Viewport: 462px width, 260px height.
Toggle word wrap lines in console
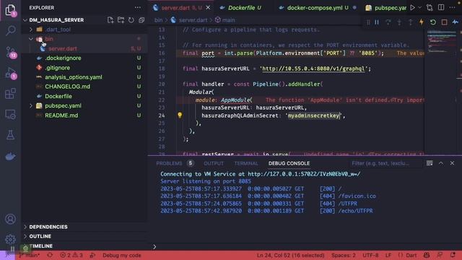click(x=430, y=163)
